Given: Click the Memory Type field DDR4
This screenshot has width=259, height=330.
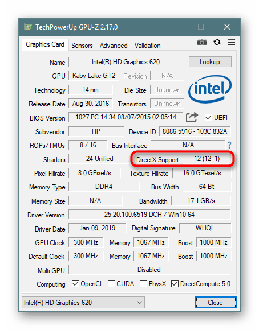Looking at the screenshot, I should (x=104, y=187).
